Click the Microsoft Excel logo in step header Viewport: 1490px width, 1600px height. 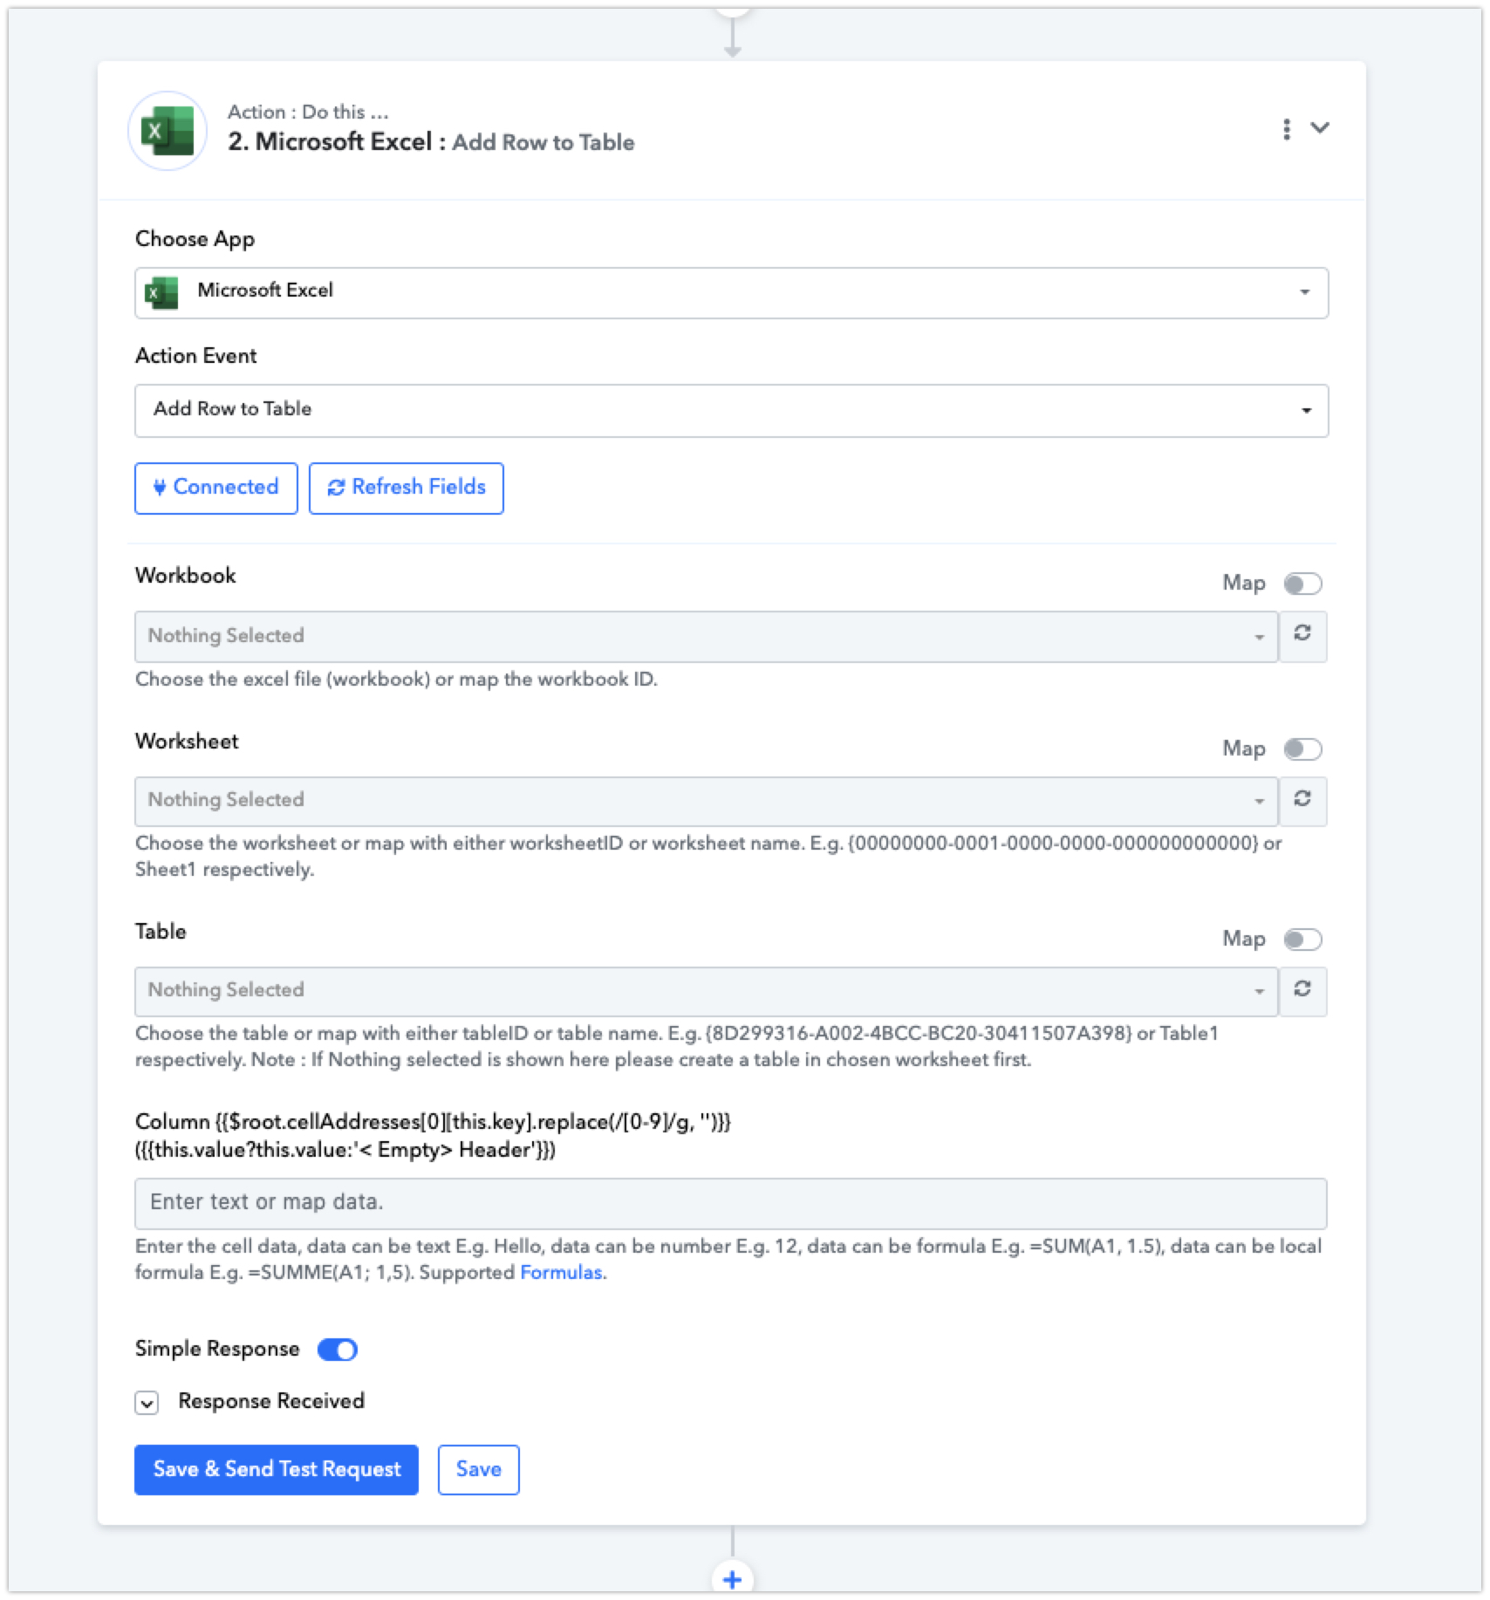click(x=167, y=131)
